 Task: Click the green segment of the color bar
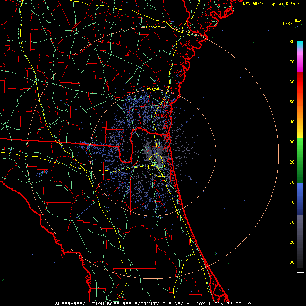300,160
